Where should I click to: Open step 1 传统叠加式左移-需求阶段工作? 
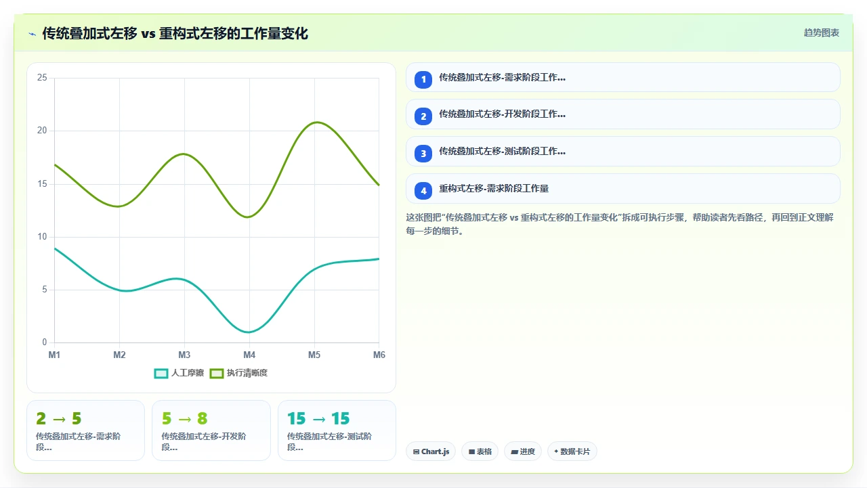622,77
